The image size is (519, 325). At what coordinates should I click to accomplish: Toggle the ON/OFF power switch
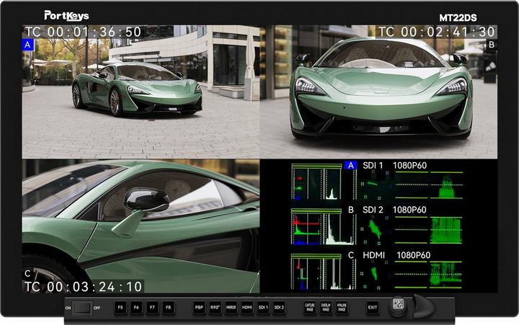pos(81,308)
